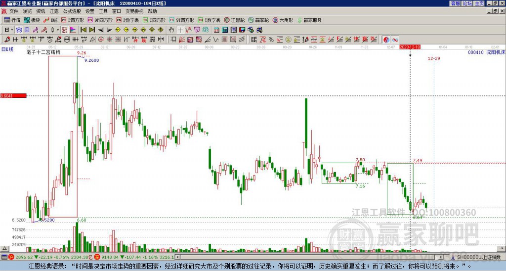Click the 客服 button in title bar
This screenshot has width=506, height=271.
456,3
